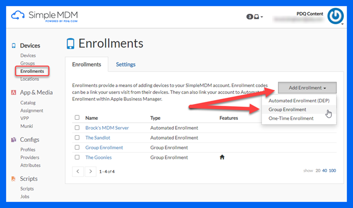Image resolution: width=353 pixels, height=208 pixels.
Task: Check the Group Enrollment row checkbox
Action: 77,148
